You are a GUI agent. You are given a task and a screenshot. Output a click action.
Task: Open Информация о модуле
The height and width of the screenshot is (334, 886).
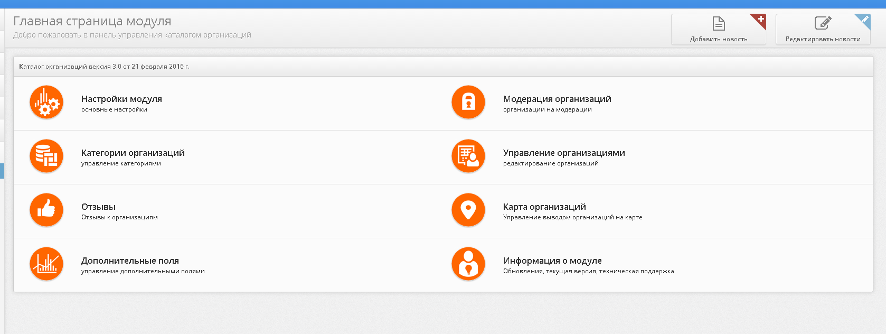pos(552,261)
